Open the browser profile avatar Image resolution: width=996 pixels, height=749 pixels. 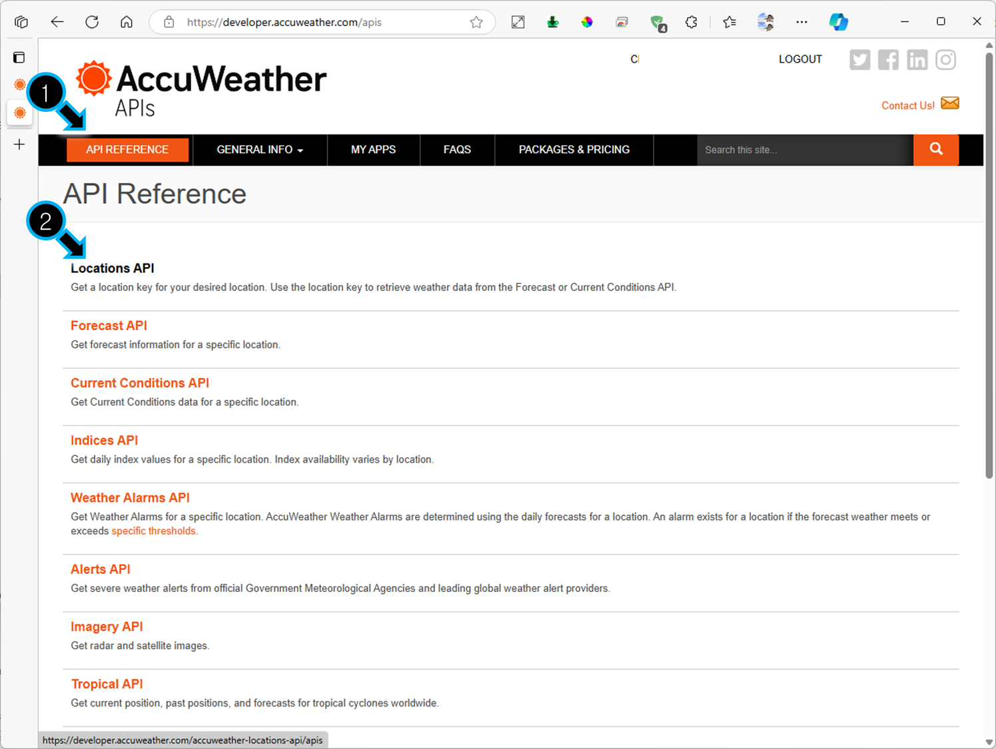pyautogui.click(x=765, y=22)
